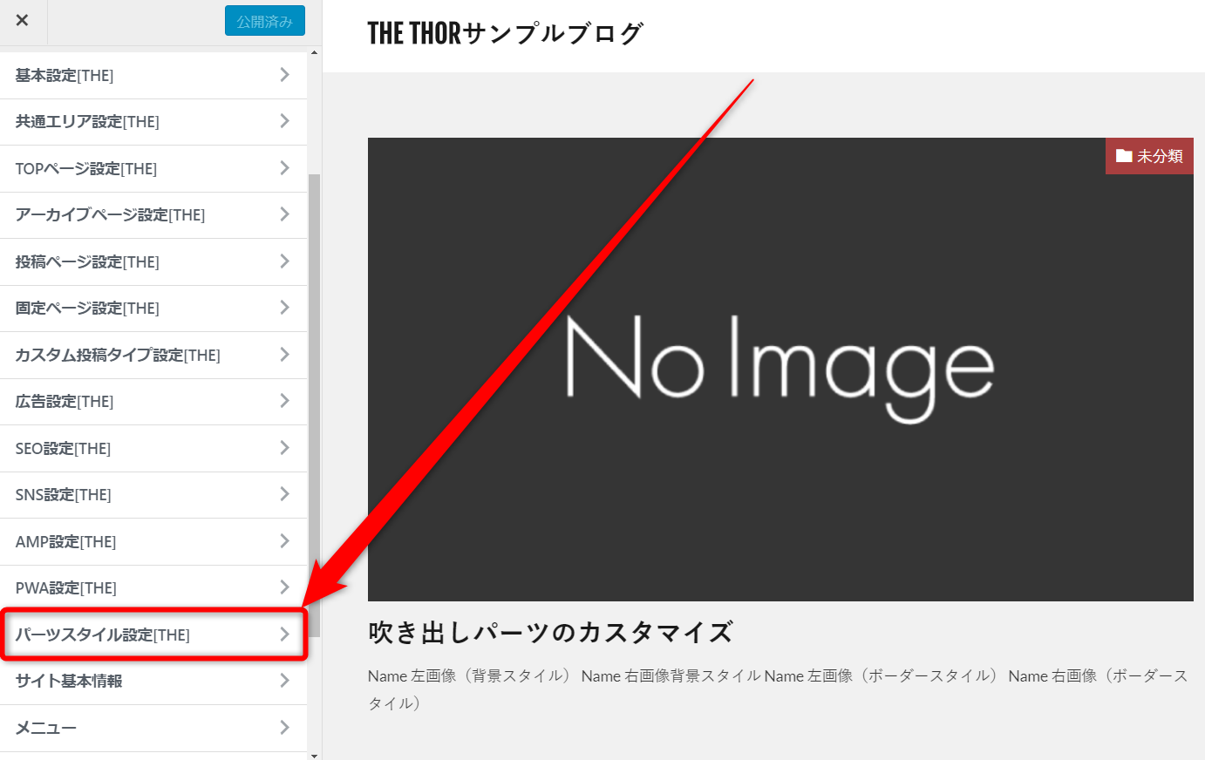The image size is (1205, 760).
Task: Open 基本設定[THE] menu section
Action: click(x=153, y=75)
